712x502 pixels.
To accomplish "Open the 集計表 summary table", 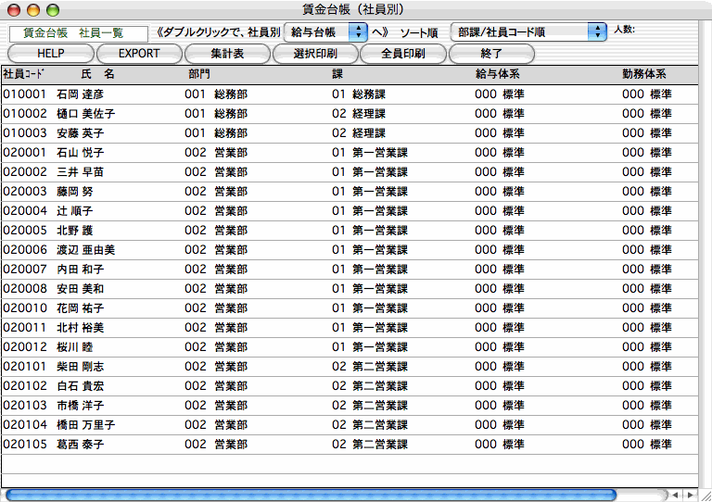I will coord(227,54).
